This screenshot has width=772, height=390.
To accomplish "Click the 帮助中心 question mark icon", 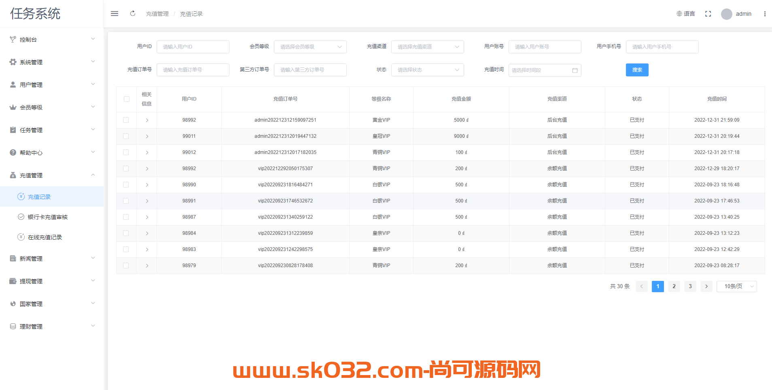I will 13,153.
